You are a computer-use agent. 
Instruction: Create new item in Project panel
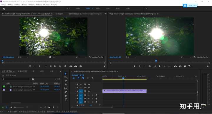pos(54,107)
